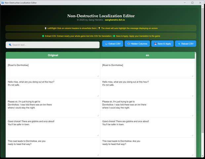This screenshot has width=205, height=159.
Task: Click the green dot beside 'Extract CSV:' hint
Action: [x=43, y=36]
